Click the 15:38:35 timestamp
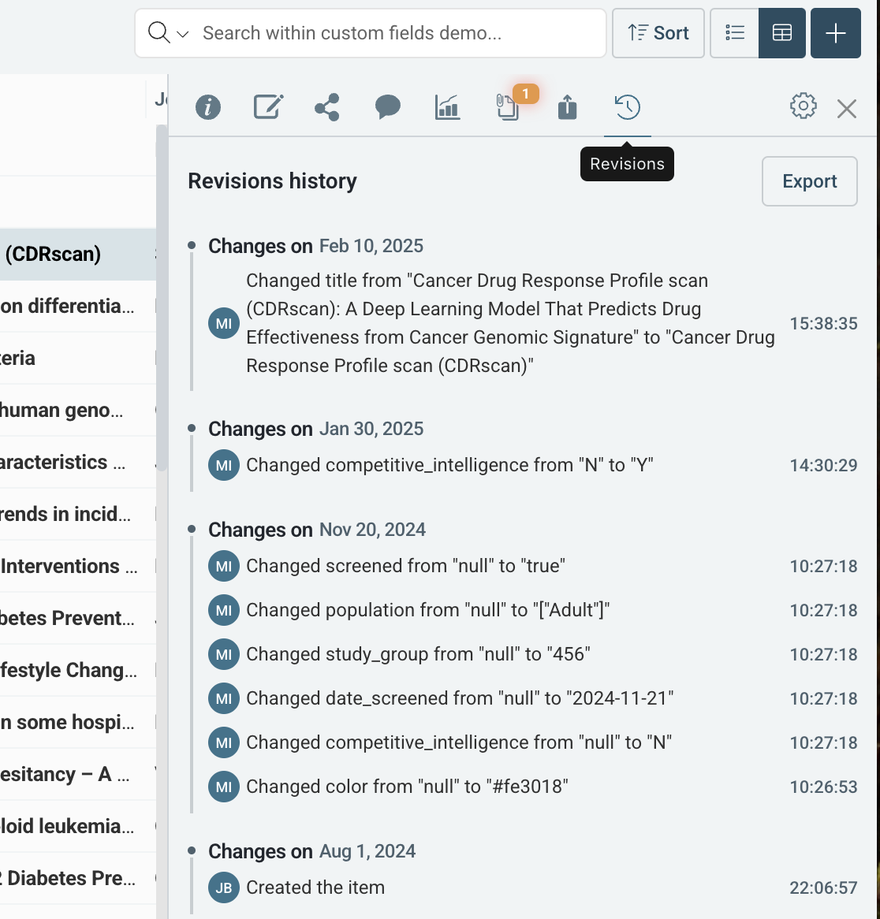The image size is (880, 919). (823, 323)
